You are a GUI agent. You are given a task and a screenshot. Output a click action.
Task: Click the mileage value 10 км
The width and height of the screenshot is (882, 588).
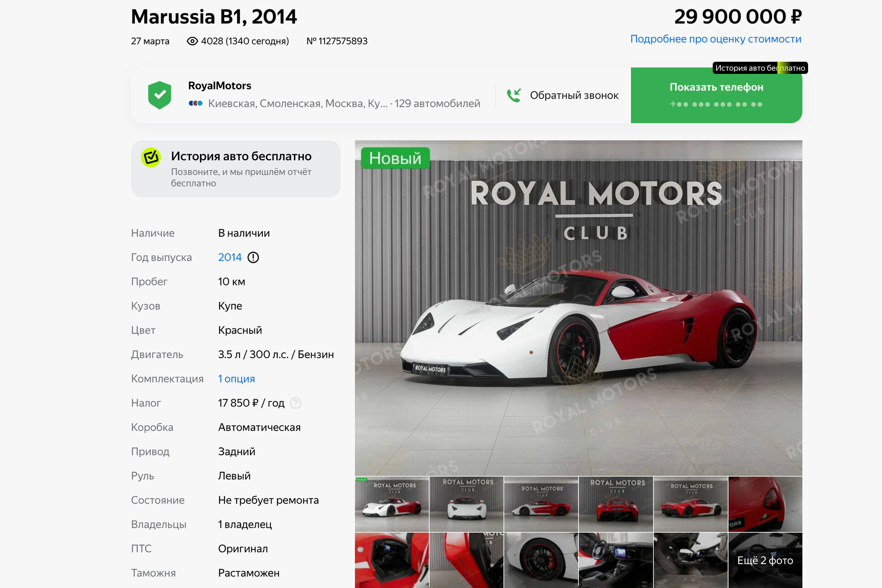[x=232, y=282]
